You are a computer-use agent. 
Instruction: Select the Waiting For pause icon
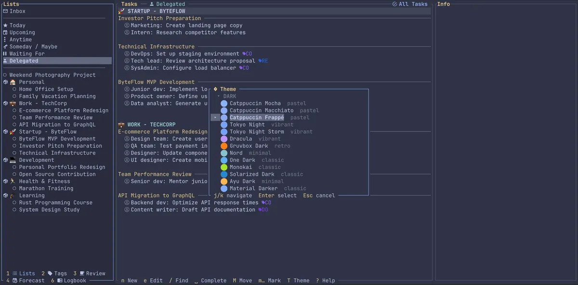click(x=5, y=54)
